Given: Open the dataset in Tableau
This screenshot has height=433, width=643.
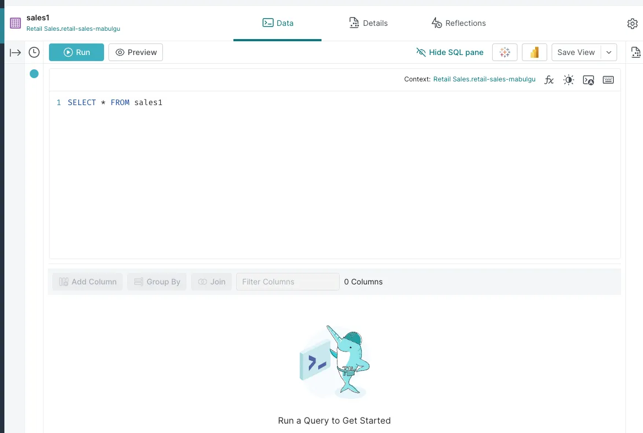Looking at the screenshot, I should coord(504,52).
